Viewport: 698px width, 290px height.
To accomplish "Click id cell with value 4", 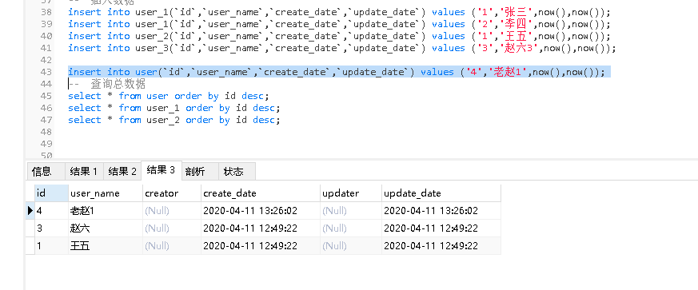I will [52, 210].
